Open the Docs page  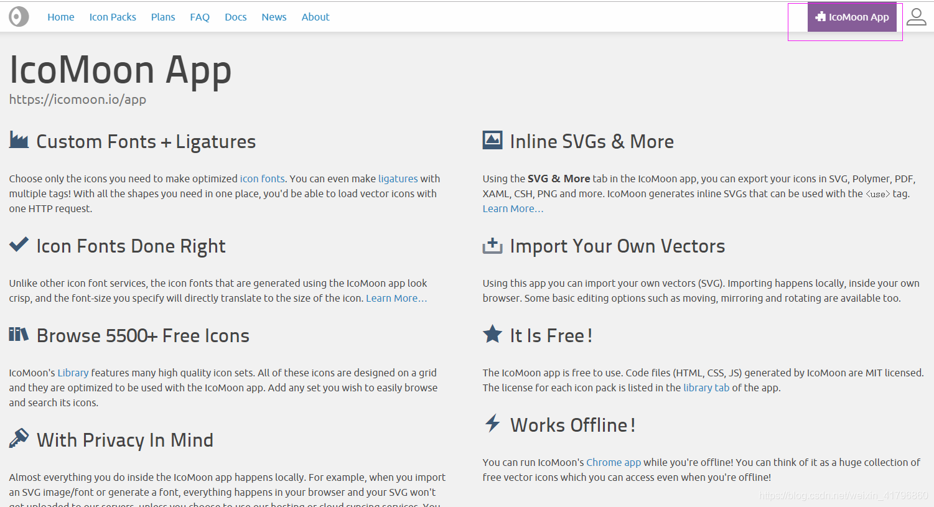(236, 17)
